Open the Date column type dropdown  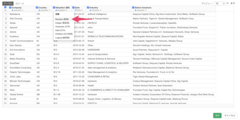point(77,10)
